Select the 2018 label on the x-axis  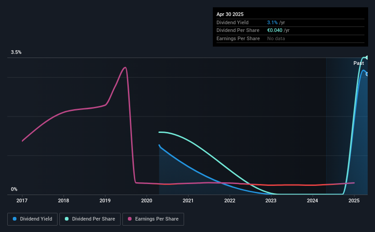coord(63,200)
